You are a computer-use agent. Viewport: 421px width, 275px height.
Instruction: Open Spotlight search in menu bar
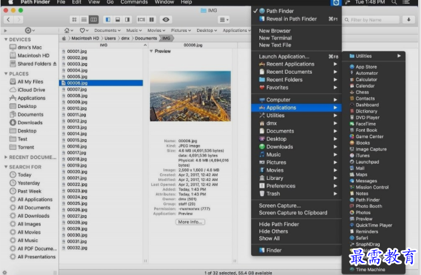pyautogui.click(x=394, y=2)
